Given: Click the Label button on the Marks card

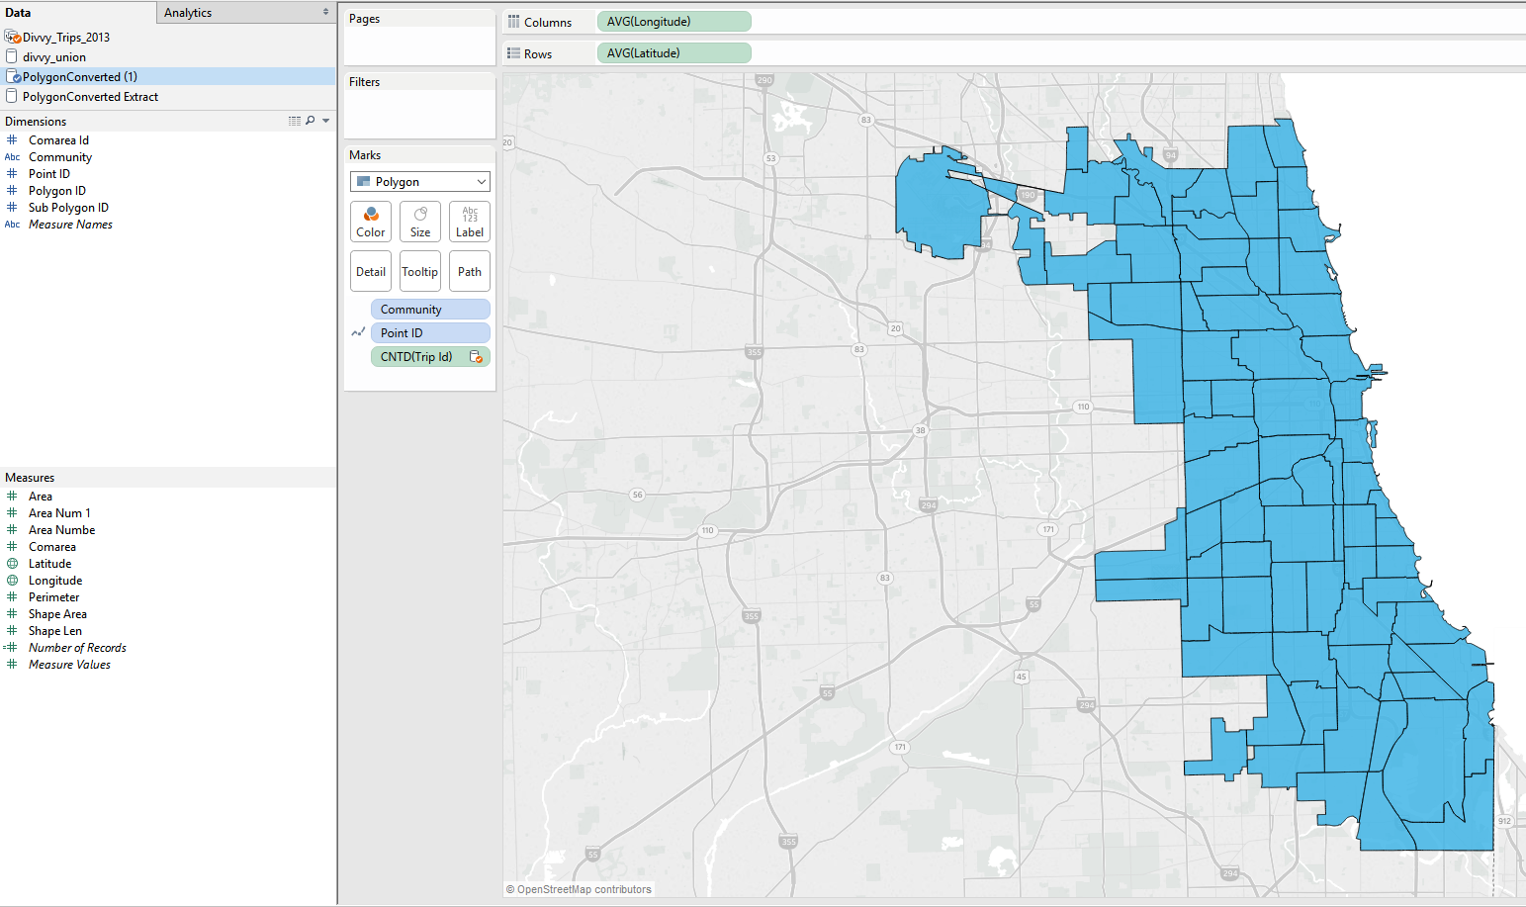Looking at the screenshot, I should point(469,222).
